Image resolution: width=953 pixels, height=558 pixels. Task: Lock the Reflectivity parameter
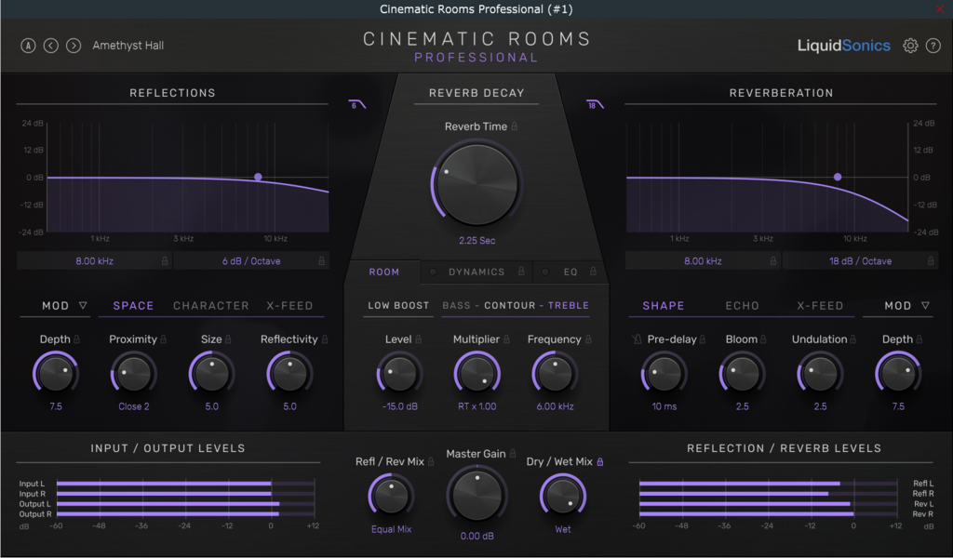tap(325, 339)
